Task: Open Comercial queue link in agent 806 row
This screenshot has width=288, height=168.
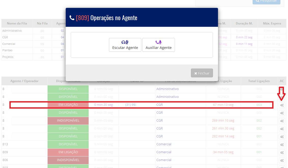Action: [164, 160]
